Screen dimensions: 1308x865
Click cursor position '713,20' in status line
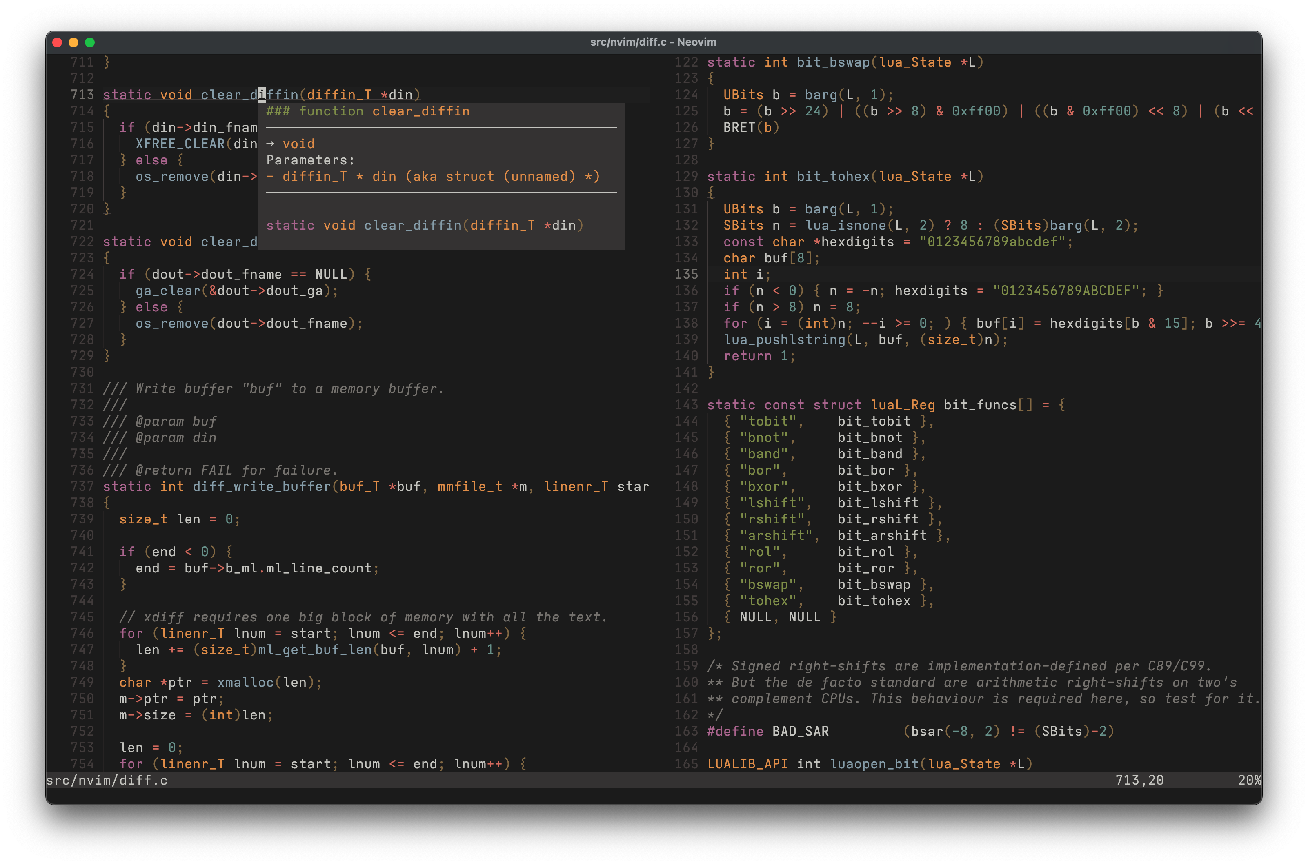(x=1139, y=780)
